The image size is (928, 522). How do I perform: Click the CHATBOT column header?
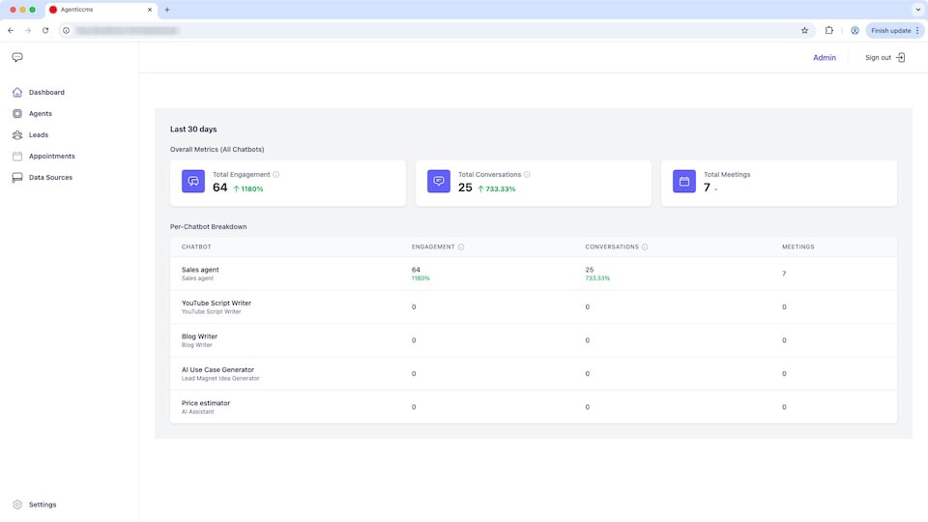(196, 246)
